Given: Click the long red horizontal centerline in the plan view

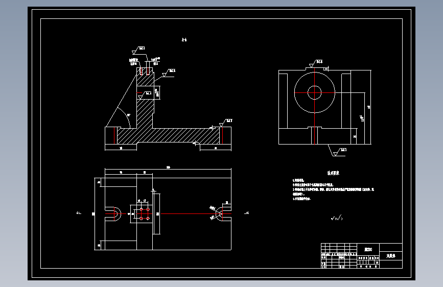Looking at the screenshot, I should point(196,213).
